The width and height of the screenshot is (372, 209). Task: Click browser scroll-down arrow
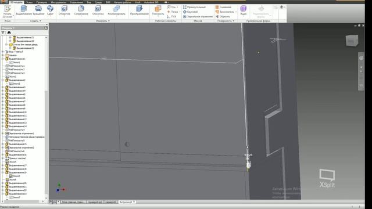[x=46, y=198]
